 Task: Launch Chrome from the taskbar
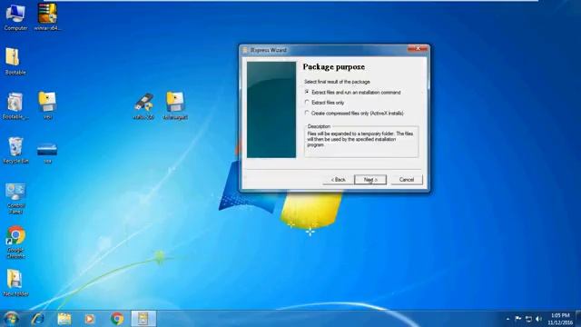coord(117,319)
